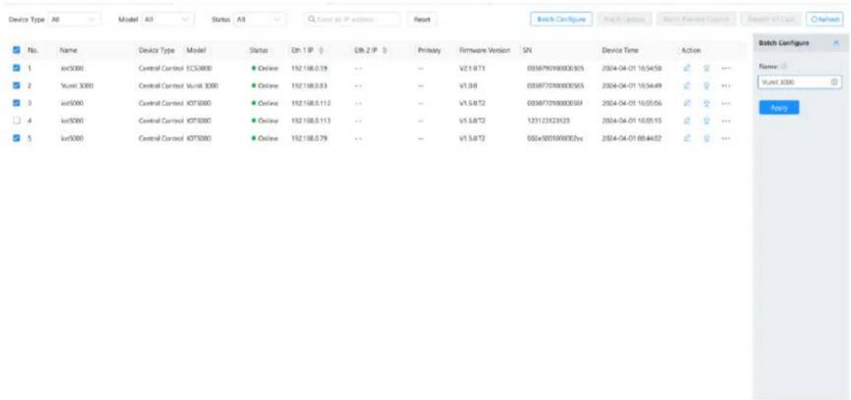Click the Online status in row 4
This screenshot has width=851, height=400.
tap(265, 120)
